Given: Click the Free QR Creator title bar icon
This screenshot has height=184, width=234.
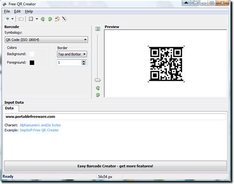Looking at the screenshot, I should point(4,4).
